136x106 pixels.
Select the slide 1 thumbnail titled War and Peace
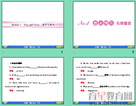33,25
